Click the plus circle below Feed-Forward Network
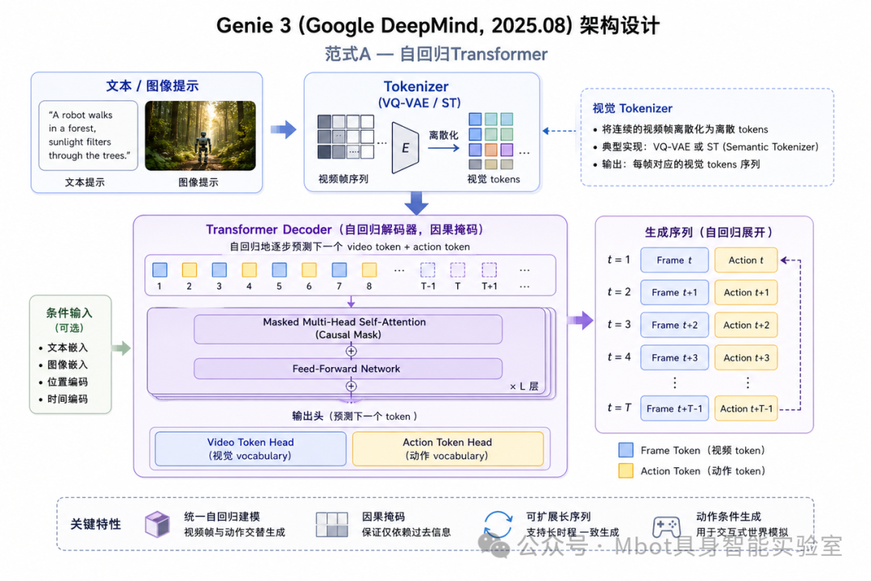871x581 pixels. (x=351, y=386)
